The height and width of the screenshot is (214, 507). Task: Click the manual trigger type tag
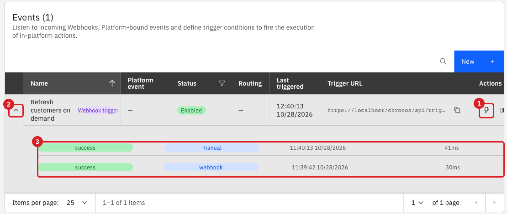212,148
